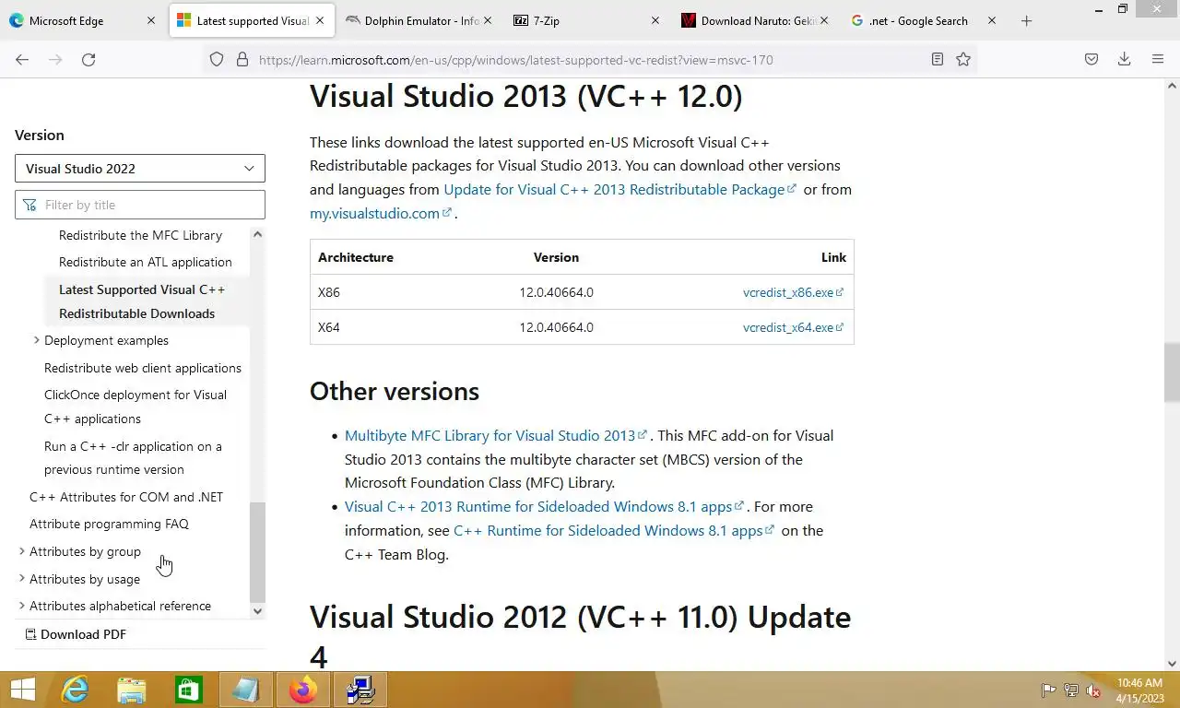
Task: Expand Attributes by usage node
Action: [x=22, y=579]
